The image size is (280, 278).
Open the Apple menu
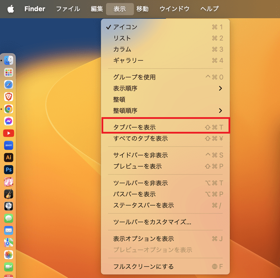point(11,9)
